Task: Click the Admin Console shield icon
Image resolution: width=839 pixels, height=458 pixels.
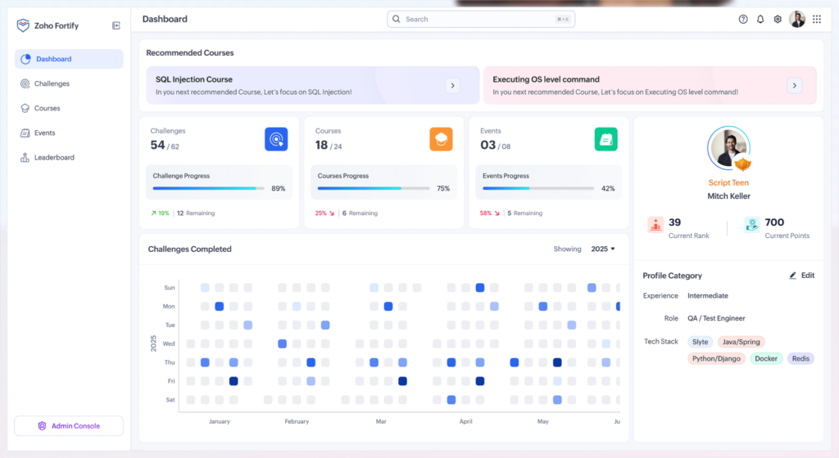Action: coord(42,426)
